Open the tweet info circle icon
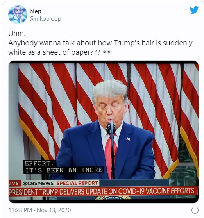This screenshot has height=218, width=204. click(x=195, y=210)
